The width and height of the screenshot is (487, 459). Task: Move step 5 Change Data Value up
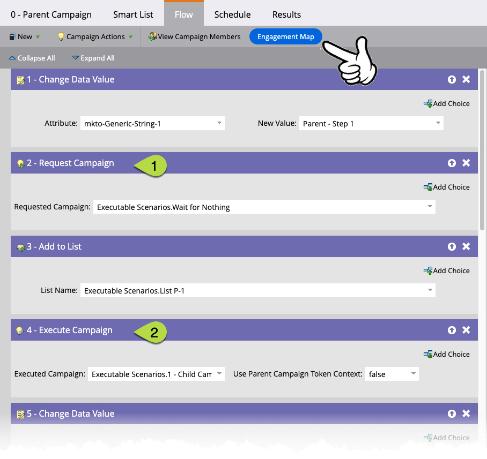[452, 413]
